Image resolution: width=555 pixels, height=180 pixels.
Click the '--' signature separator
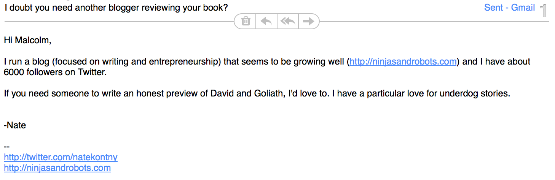[x=6, y=147]
